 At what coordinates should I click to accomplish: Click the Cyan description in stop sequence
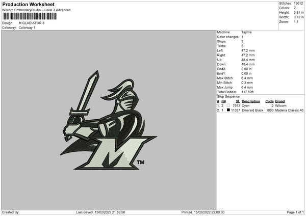[245, 105]
